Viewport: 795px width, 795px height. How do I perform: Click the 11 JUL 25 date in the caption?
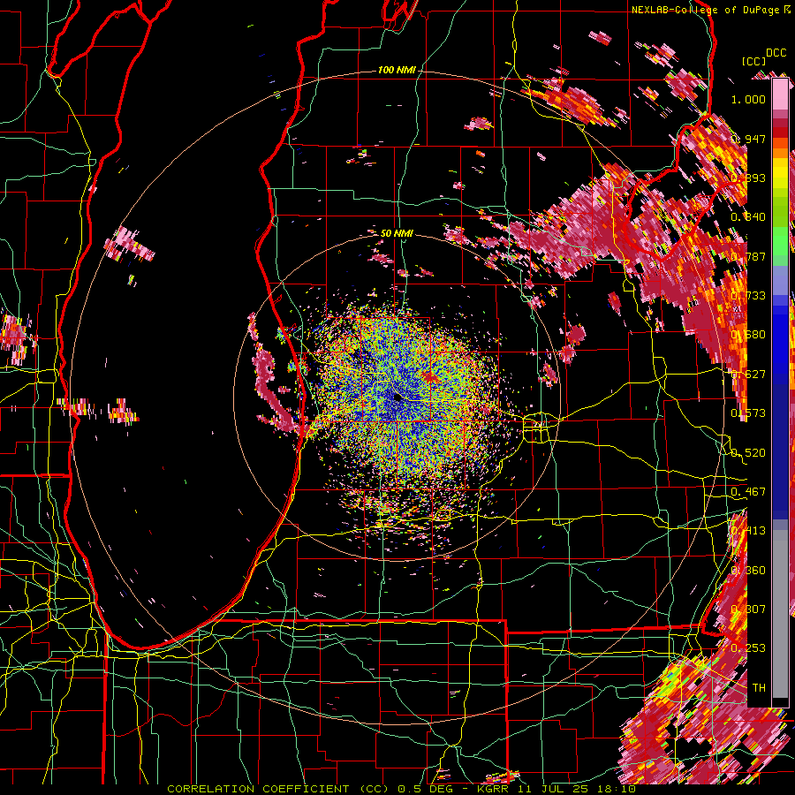pyautogui.click(x=553, y=789)
